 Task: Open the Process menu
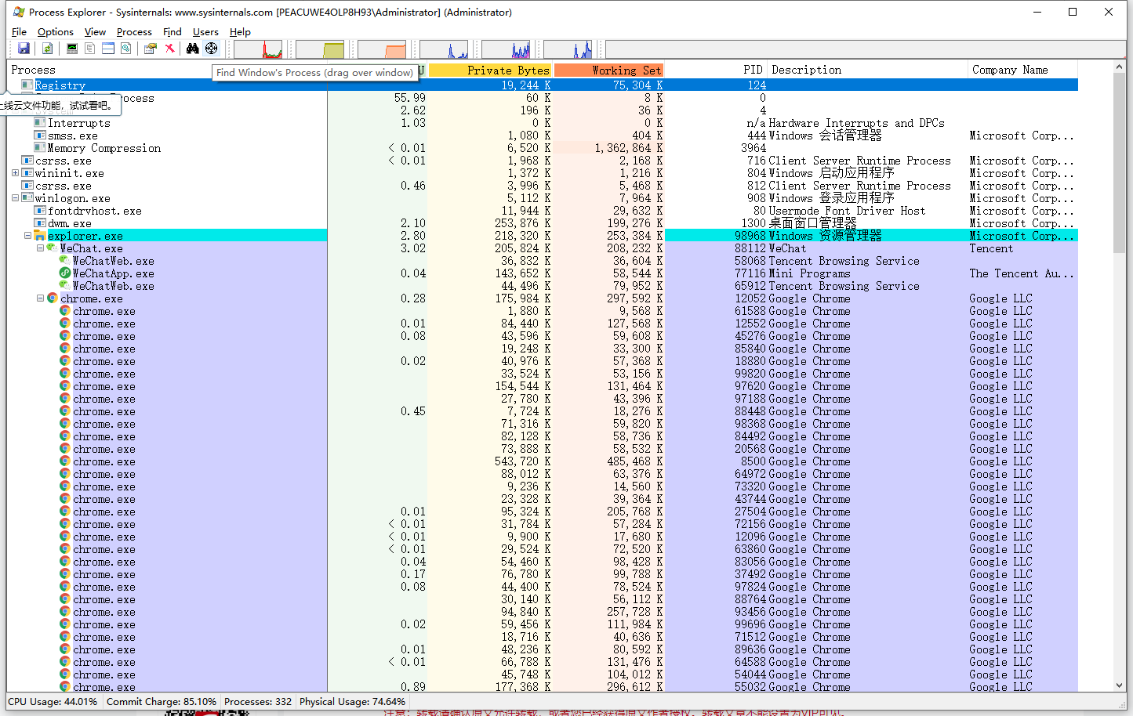pos(134,32)
